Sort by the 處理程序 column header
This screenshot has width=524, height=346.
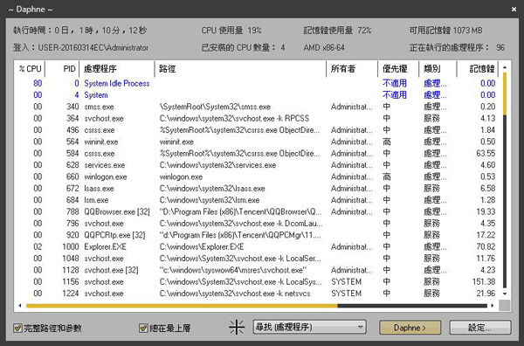[x=117, y=69]
